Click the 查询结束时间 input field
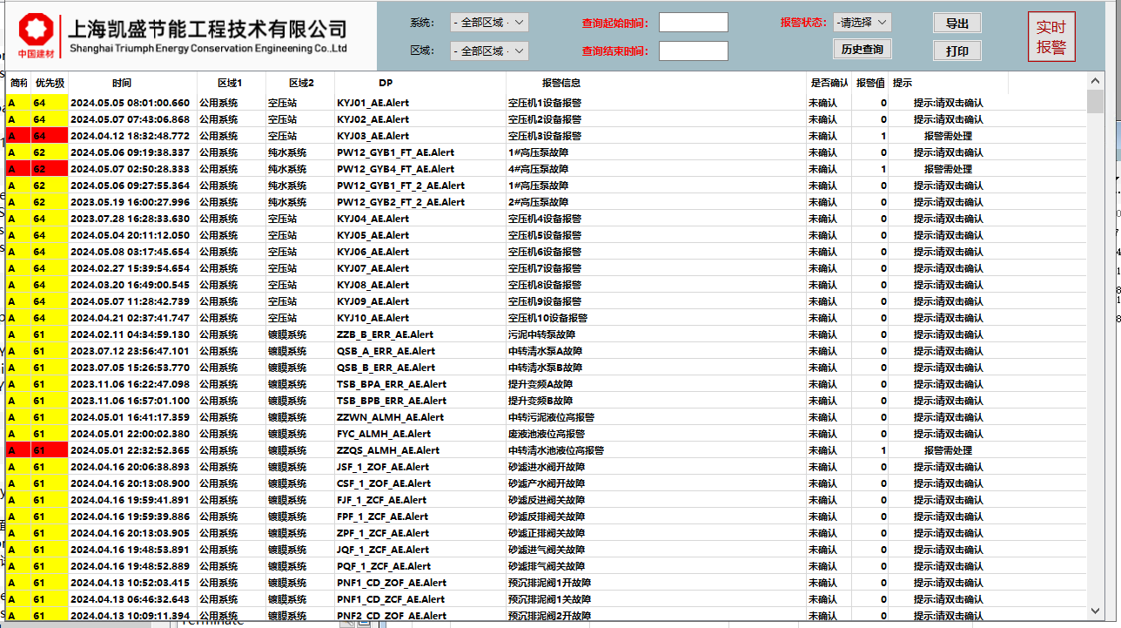1121x628 pixels. coord(693,51)
